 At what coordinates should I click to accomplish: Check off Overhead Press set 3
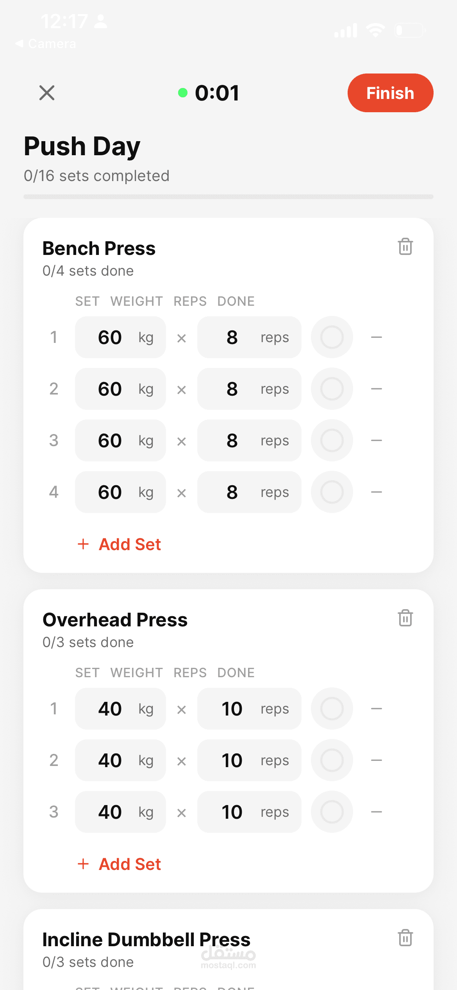tap(332, 812)
